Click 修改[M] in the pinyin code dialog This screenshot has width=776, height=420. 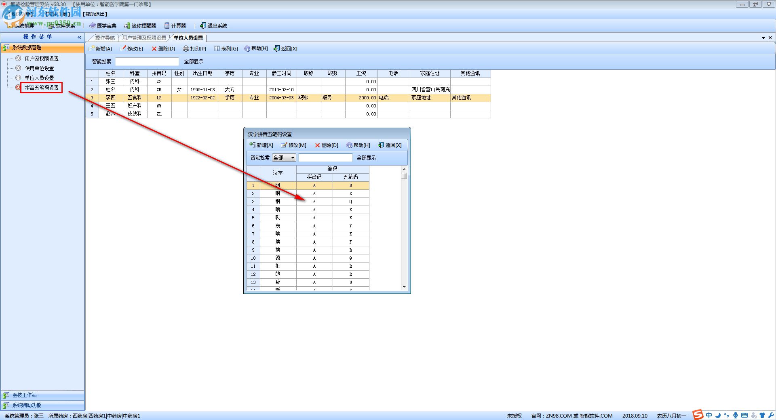294,145
